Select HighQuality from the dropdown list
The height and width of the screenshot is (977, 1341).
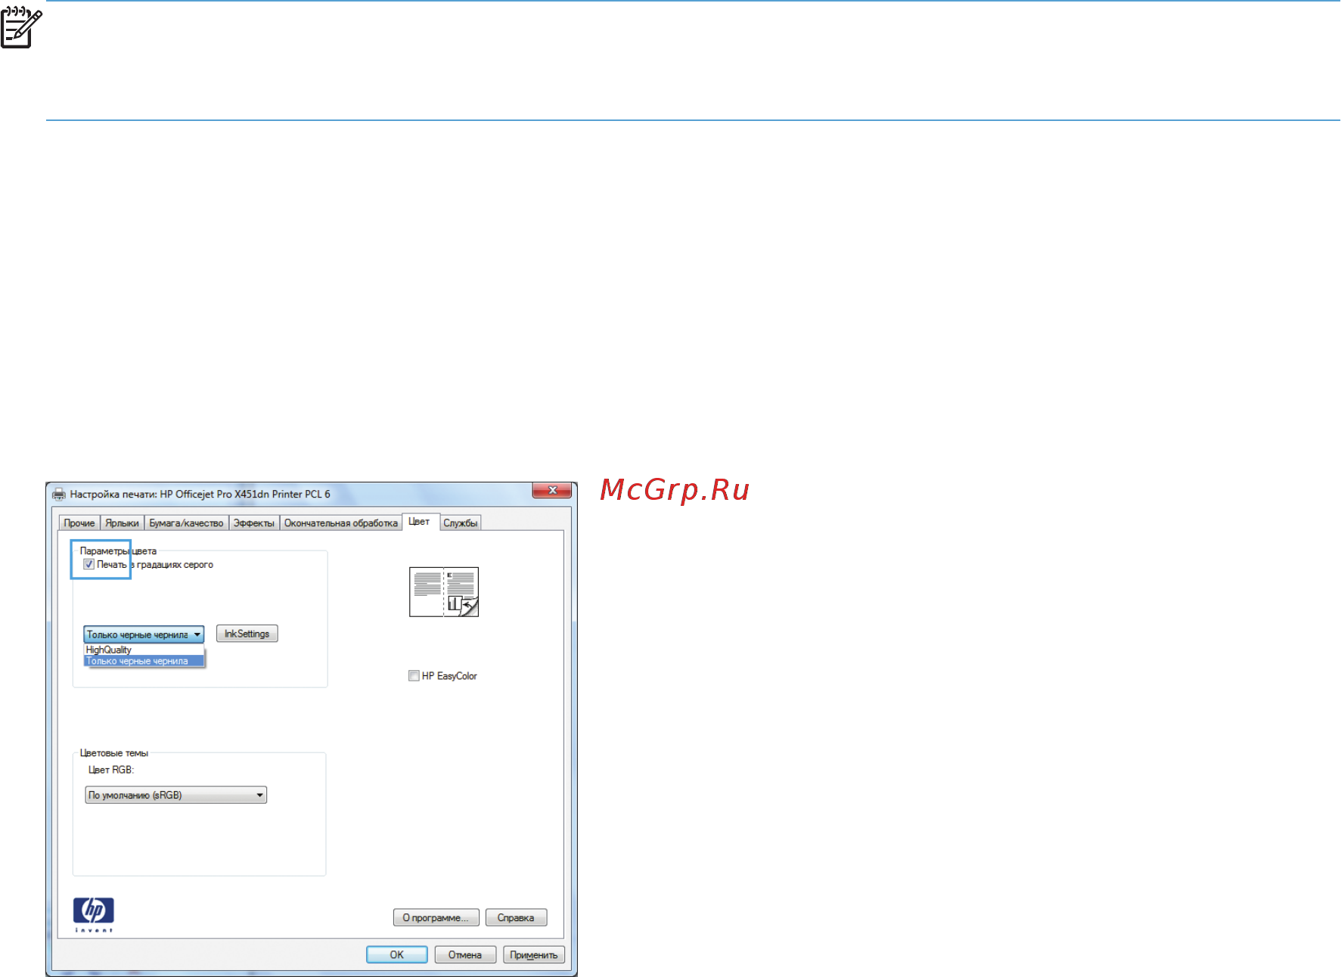pyautogui.click(x=144, y=650)
